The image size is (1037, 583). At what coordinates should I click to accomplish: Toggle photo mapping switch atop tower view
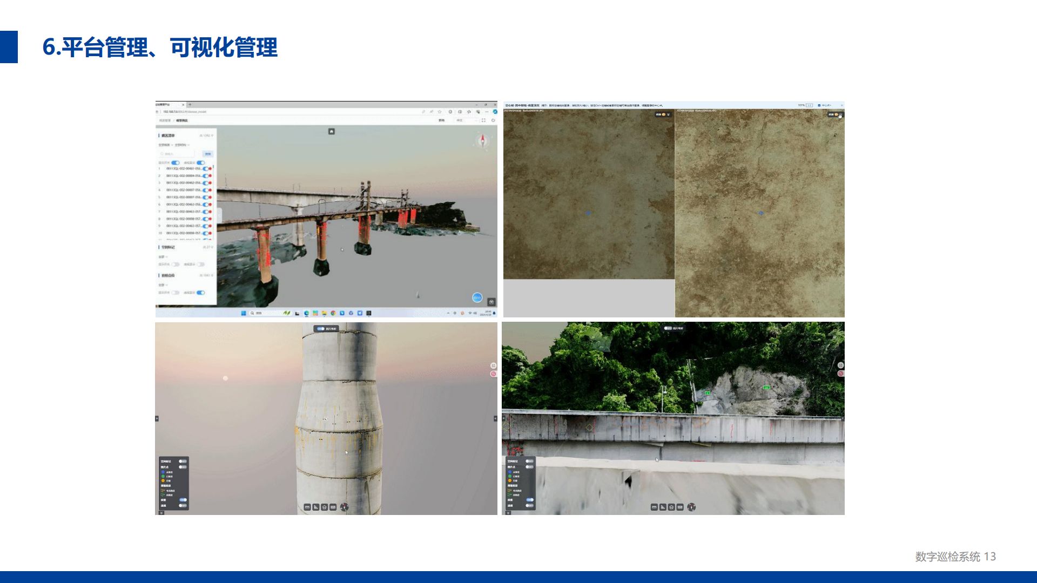pos(321,328)
